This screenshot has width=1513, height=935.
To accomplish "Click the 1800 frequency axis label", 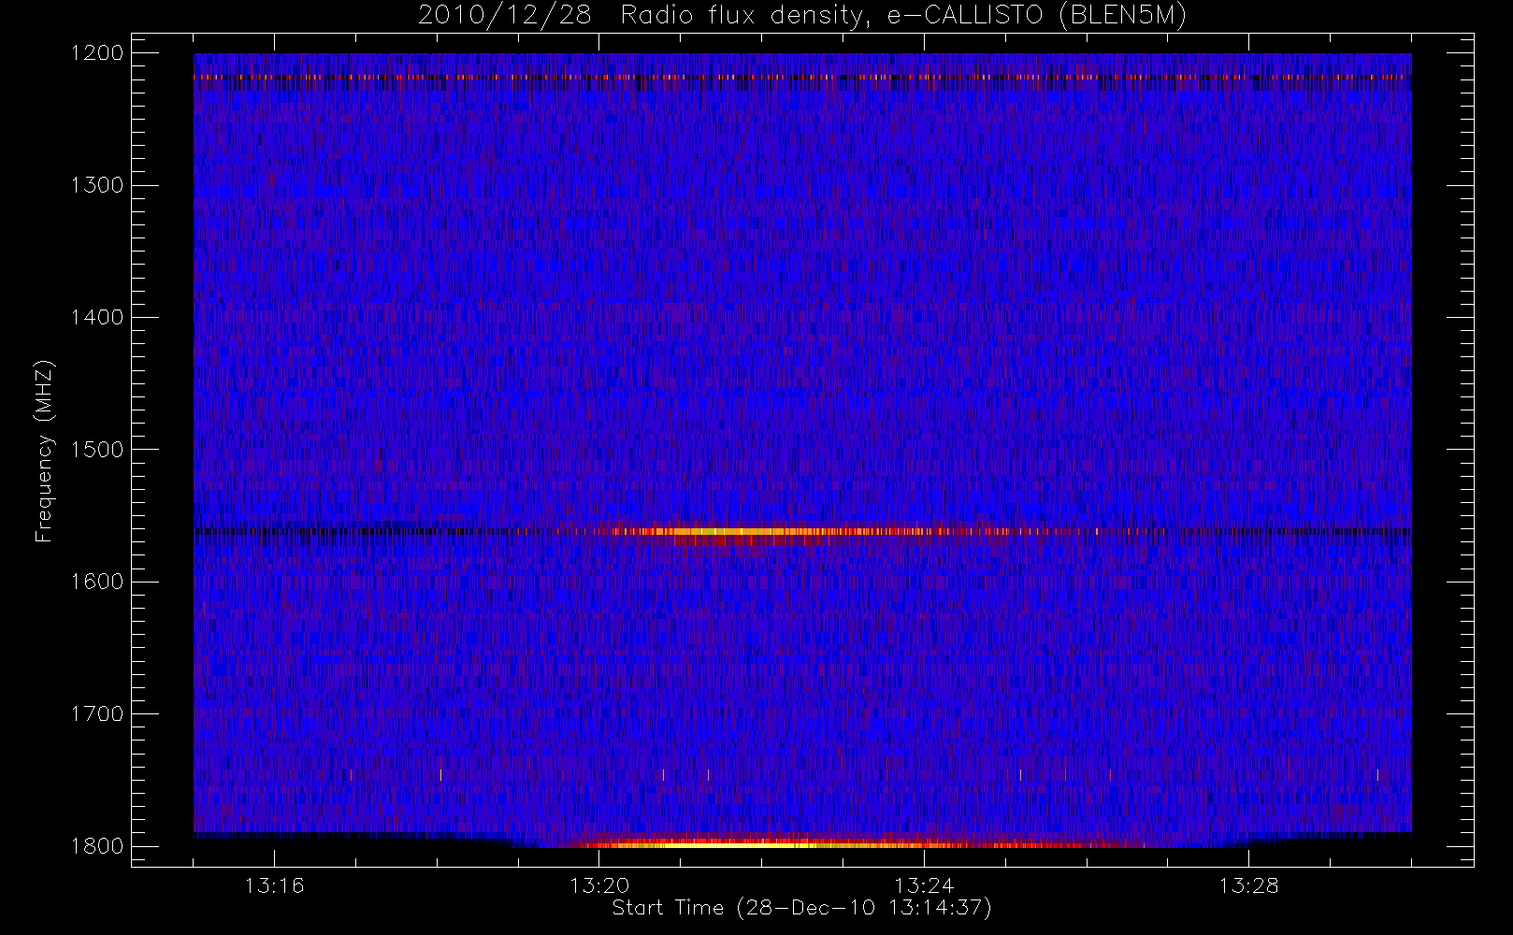I will (x=97, y=846).
